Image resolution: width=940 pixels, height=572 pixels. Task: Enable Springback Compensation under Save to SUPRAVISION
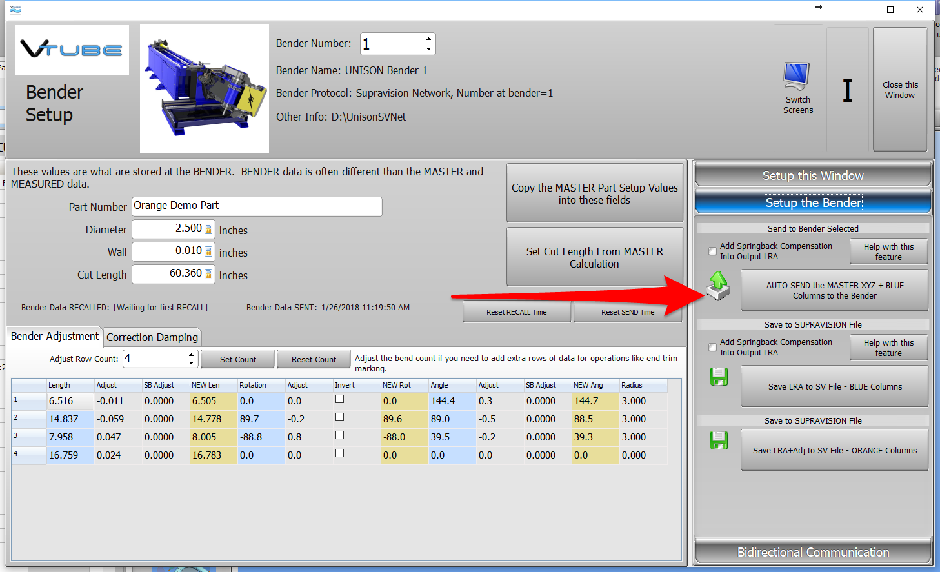(x=713, y=348)
